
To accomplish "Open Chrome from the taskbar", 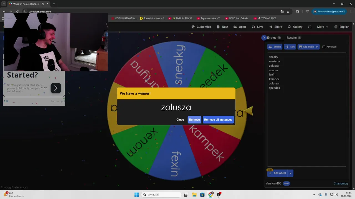I will point(211,195).
